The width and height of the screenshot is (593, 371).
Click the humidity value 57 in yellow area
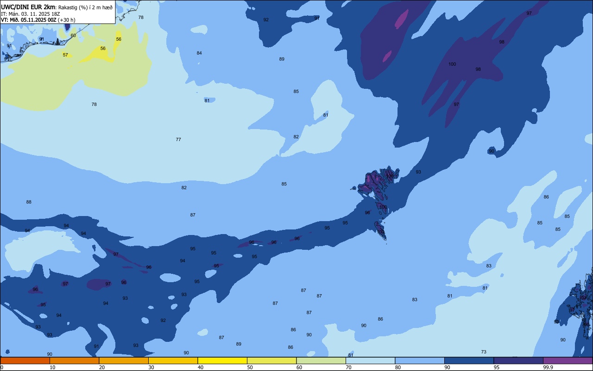point(65,55)
